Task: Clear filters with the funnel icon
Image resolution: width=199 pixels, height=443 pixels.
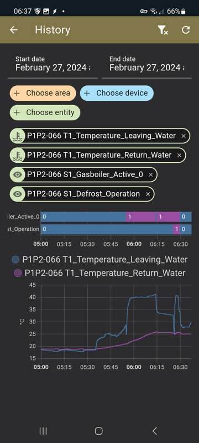Action: tap(163, 30)
